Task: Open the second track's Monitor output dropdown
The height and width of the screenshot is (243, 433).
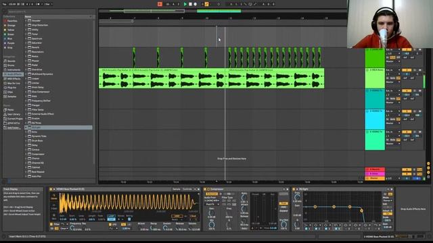Action: tap(393, 82)
